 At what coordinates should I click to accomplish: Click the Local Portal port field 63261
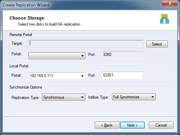coord(122,75)
